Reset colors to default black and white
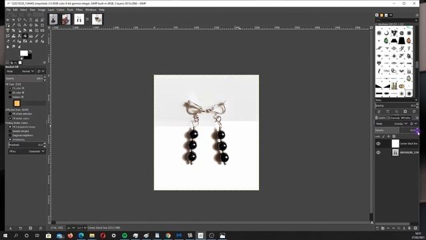 (21, 59)
